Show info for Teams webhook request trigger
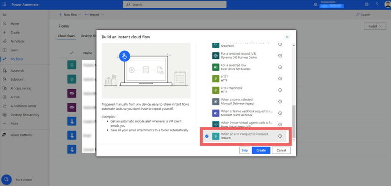Viewport: 391px width, 186px height. [280, 113]
